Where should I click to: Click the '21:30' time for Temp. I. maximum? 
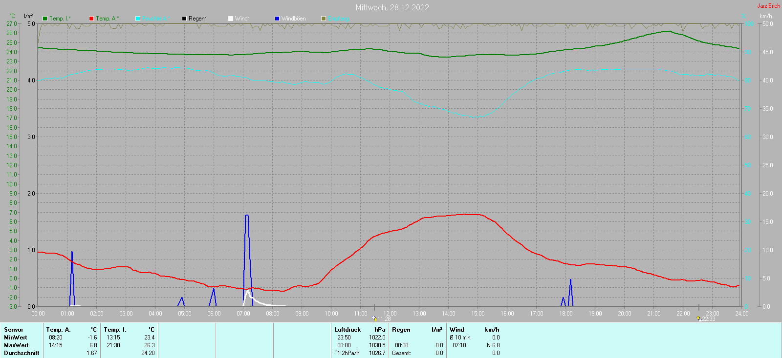point(113,345)
